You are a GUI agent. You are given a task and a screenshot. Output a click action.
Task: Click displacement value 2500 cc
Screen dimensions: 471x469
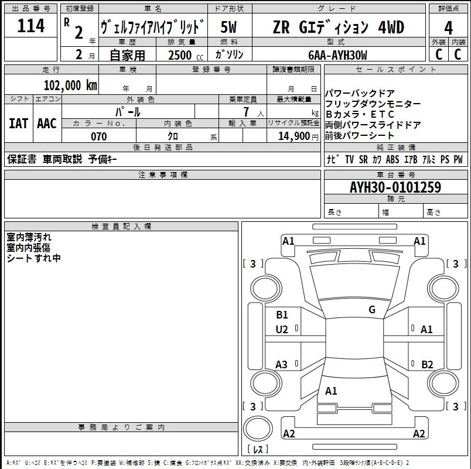click(x=186, y=55)
